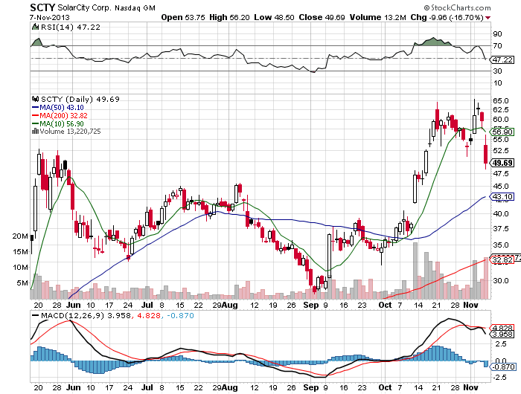Click the volume bars icon in legend
The image size is (521, 394).
tap(35, 132)
